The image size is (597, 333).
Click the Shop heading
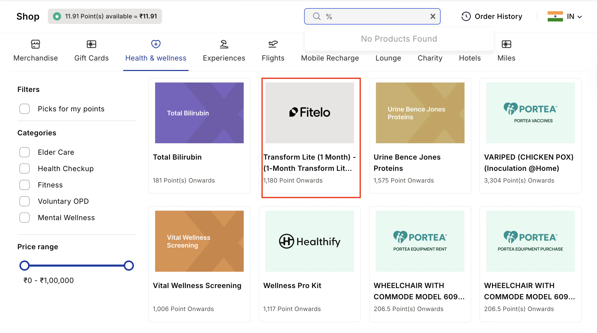coord(28,16)
